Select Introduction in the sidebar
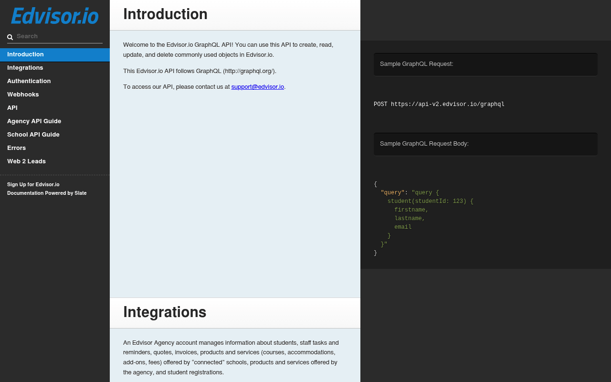The height and width of the screenshot is (382, 611). (x=55, y=54)
